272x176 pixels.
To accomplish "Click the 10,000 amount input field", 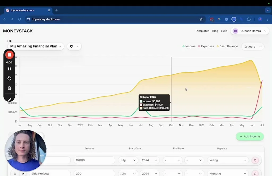I will coord(94,160).
